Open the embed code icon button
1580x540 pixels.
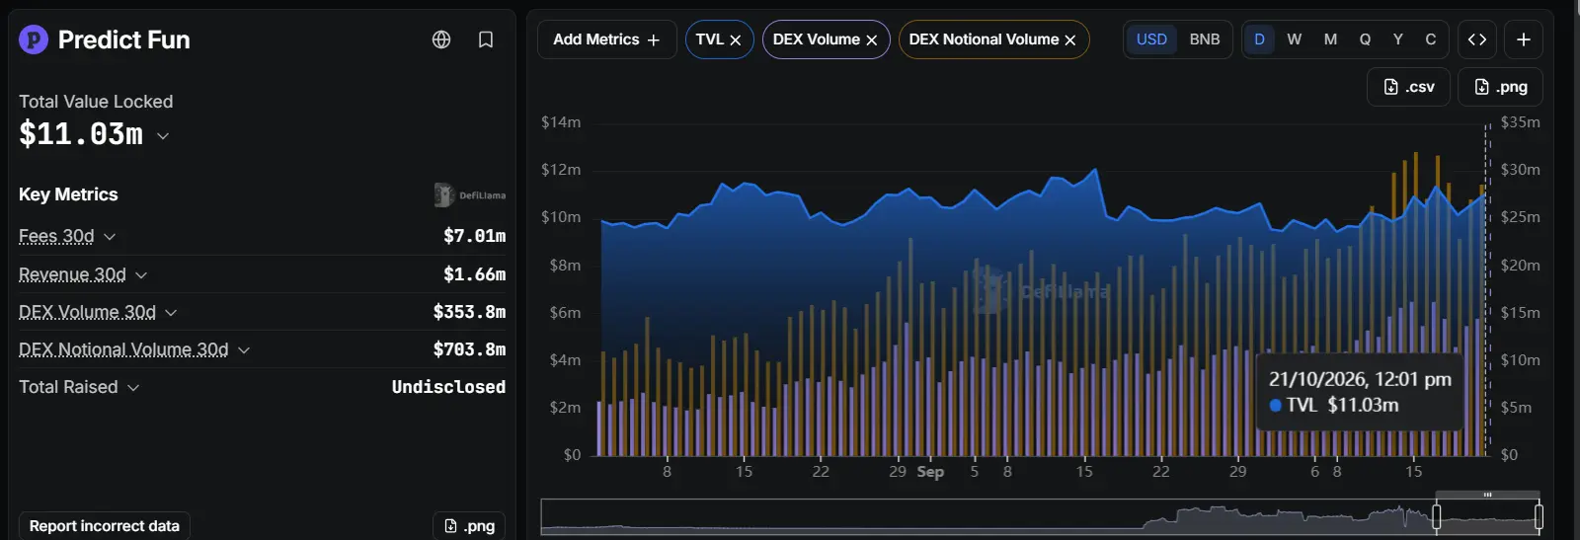tap(1477, 39)
